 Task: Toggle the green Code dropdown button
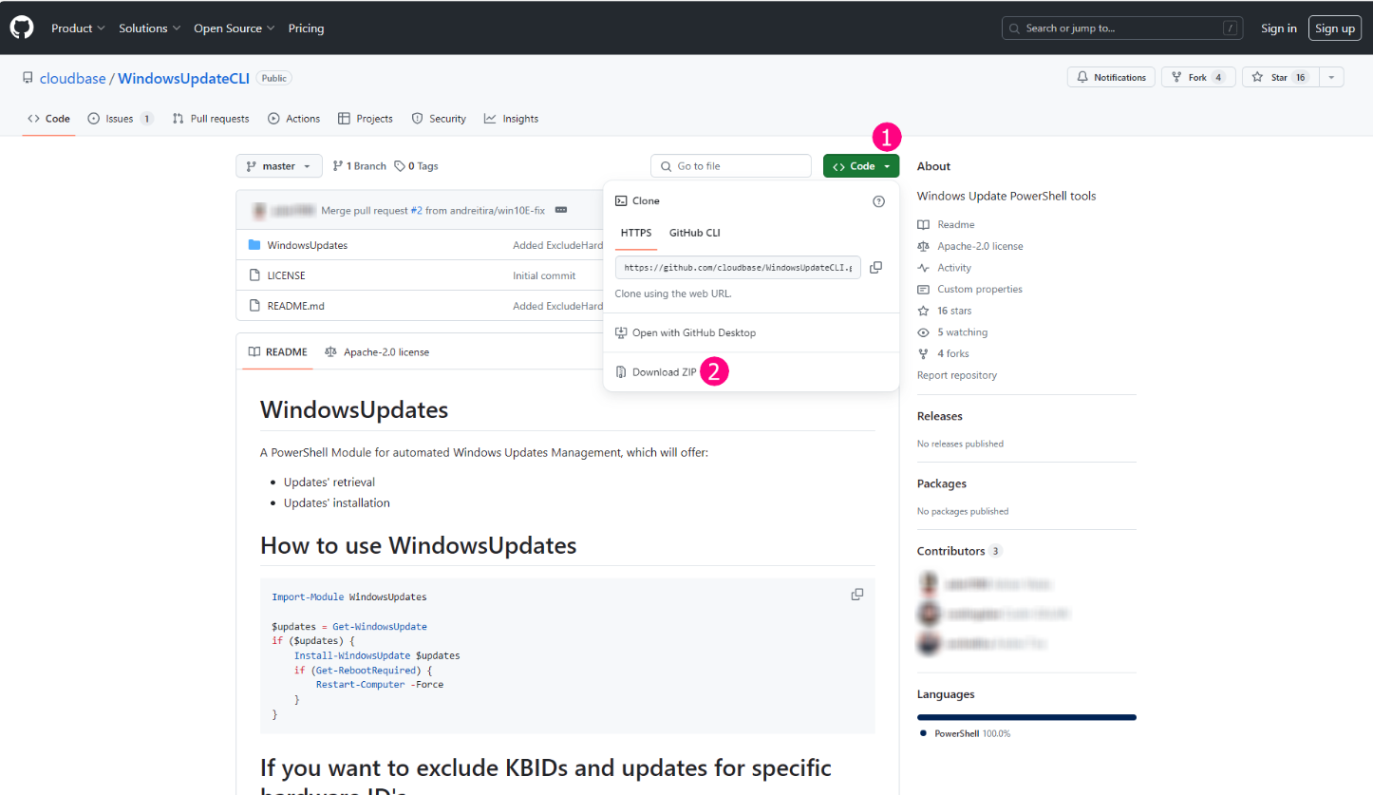pos(861,166)
